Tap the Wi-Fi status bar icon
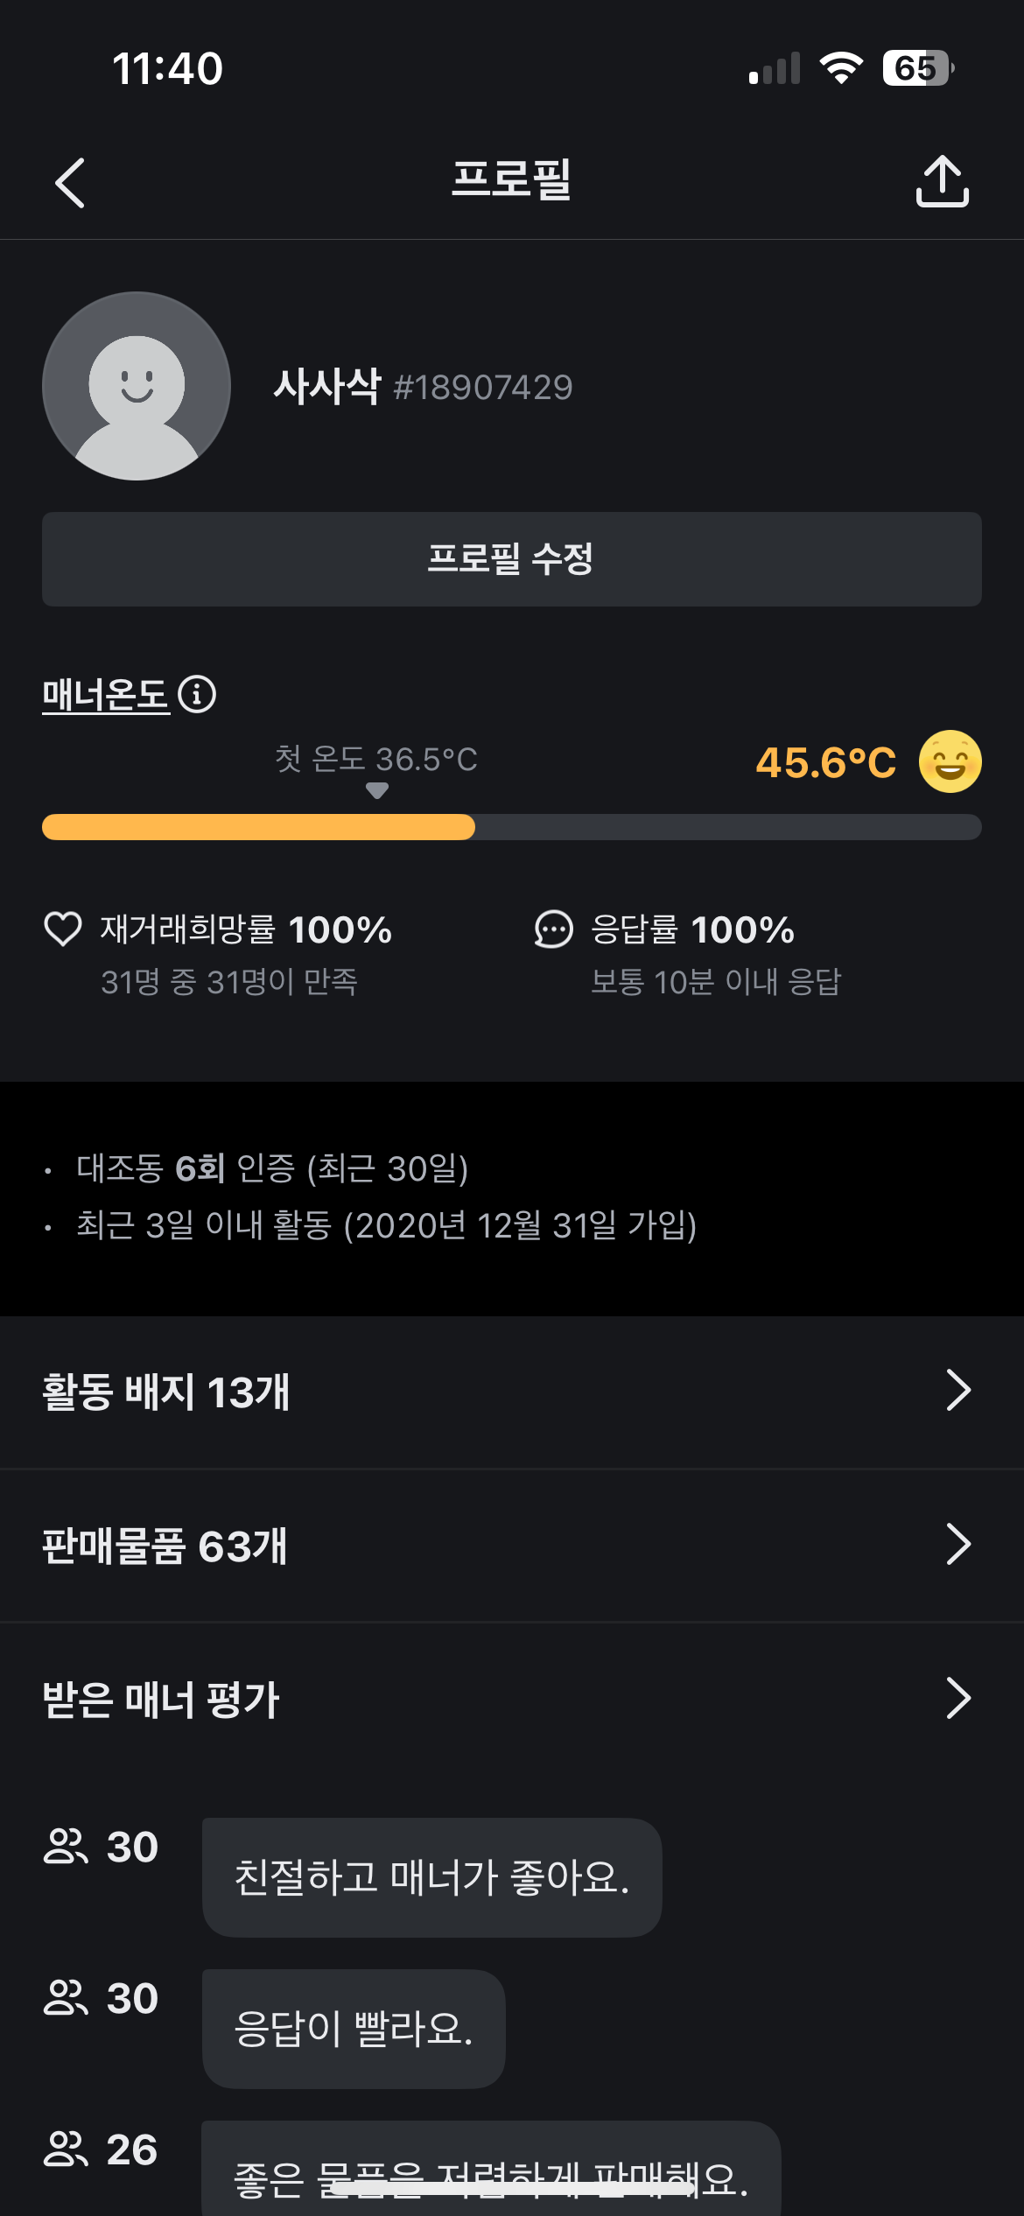 841,68
